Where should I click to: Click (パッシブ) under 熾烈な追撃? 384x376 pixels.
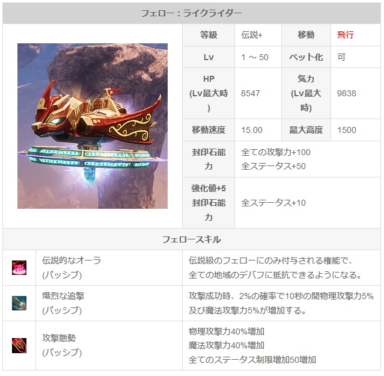(62, 310)
